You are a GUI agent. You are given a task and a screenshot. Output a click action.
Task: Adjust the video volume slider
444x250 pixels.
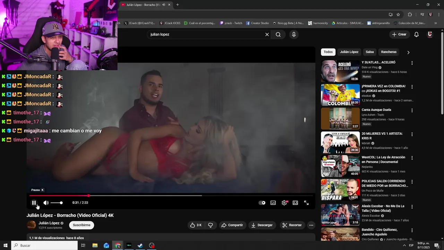tap(57, 203)
